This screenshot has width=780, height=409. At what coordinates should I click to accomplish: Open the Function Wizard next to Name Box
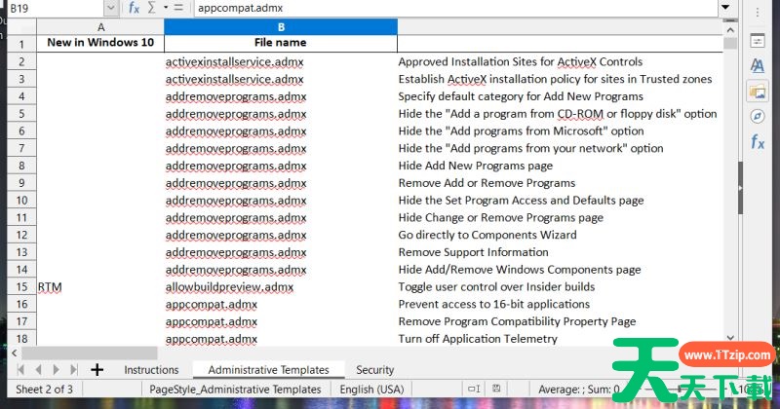(x=134, y=8)
